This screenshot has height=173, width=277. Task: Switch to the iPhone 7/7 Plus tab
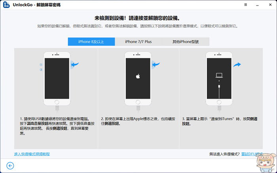tap(138, 42)
